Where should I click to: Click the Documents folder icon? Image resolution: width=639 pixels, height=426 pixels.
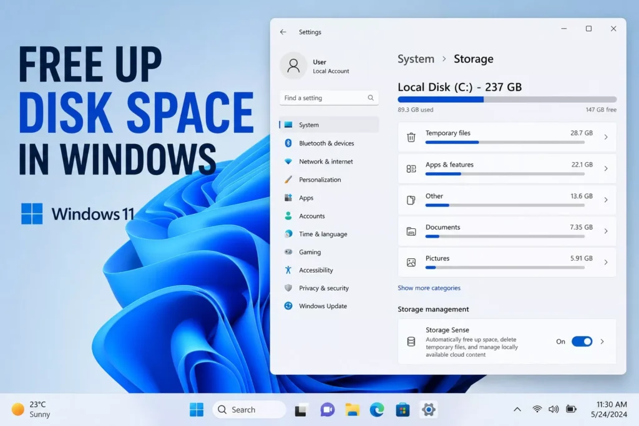(x=411, y=231)
